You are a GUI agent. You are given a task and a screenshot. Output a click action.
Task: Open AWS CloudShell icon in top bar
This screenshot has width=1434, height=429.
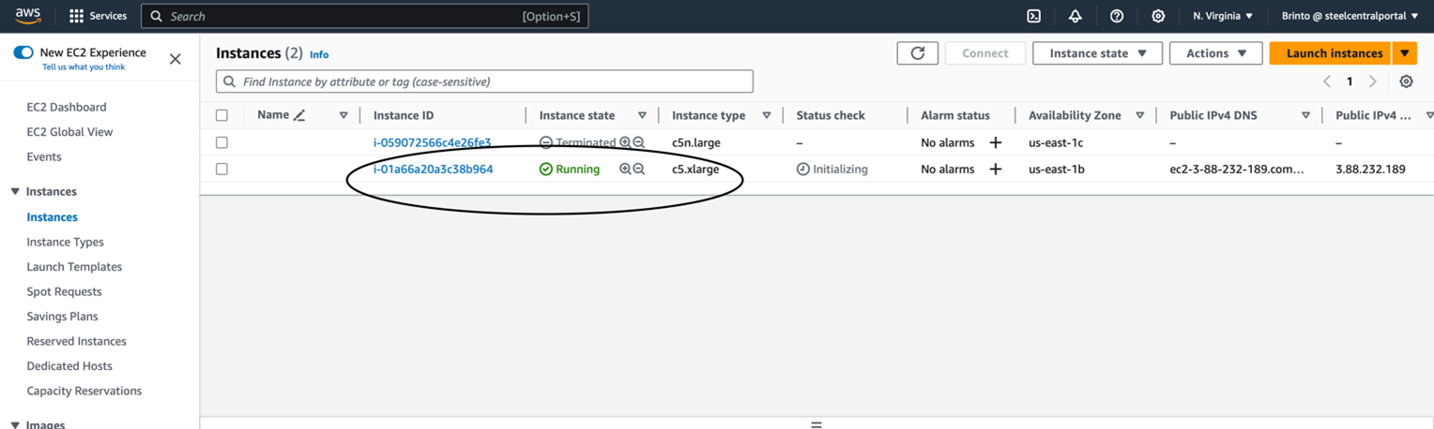1033,16
